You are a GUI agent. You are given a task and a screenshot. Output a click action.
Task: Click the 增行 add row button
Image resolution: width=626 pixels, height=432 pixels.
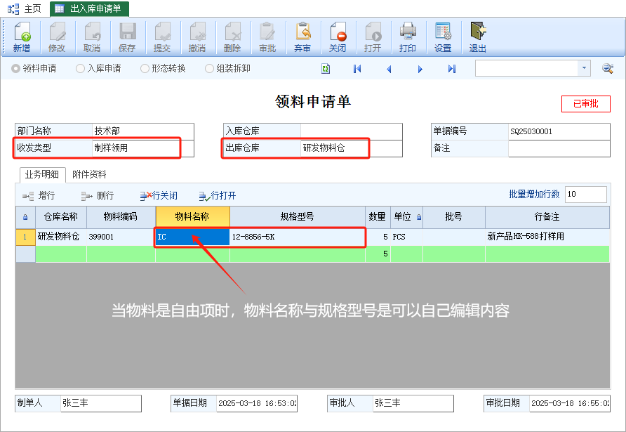(39, 195)
